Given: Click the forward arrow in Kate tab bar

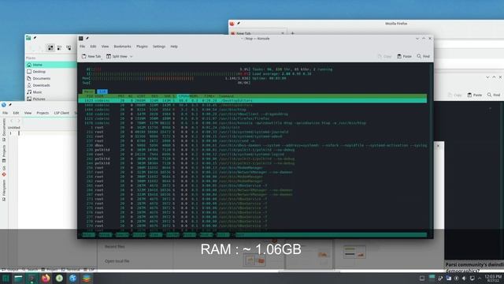Looking at the screenshot, I should (19, 121).
